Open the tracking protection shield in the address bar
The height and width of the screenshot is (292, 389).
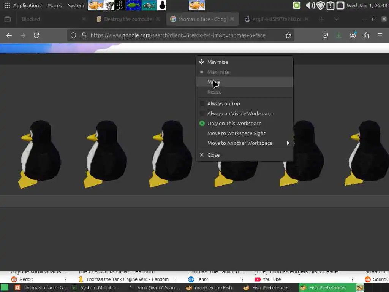pyautogui.click(x=73, y=35)
